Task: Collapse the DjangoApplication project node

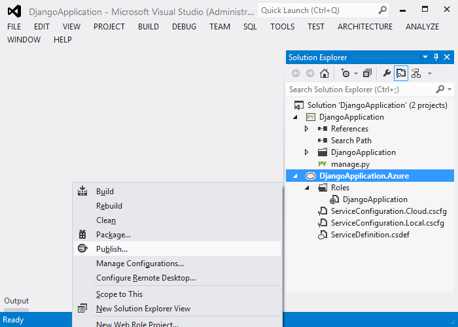Action: tap(295, 117)
